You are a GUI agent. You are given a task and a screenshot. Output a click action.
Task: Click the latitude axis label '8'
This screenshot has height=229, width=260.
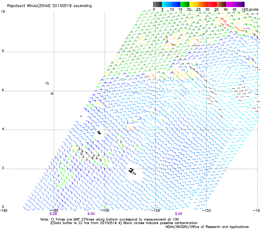(x=3, y=51)
